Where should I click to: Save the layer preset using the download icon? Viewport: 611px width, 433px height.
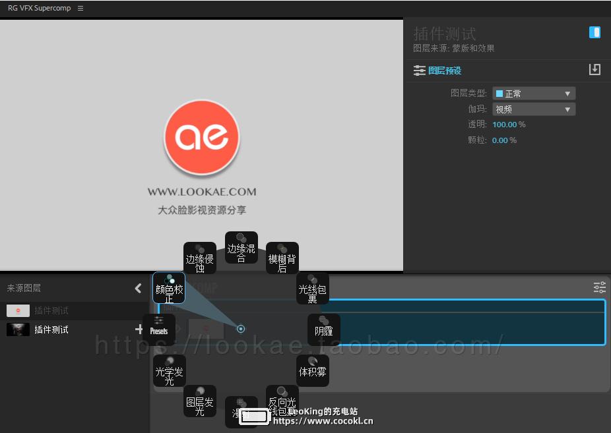pyautogui.click(x=595, y=70)
